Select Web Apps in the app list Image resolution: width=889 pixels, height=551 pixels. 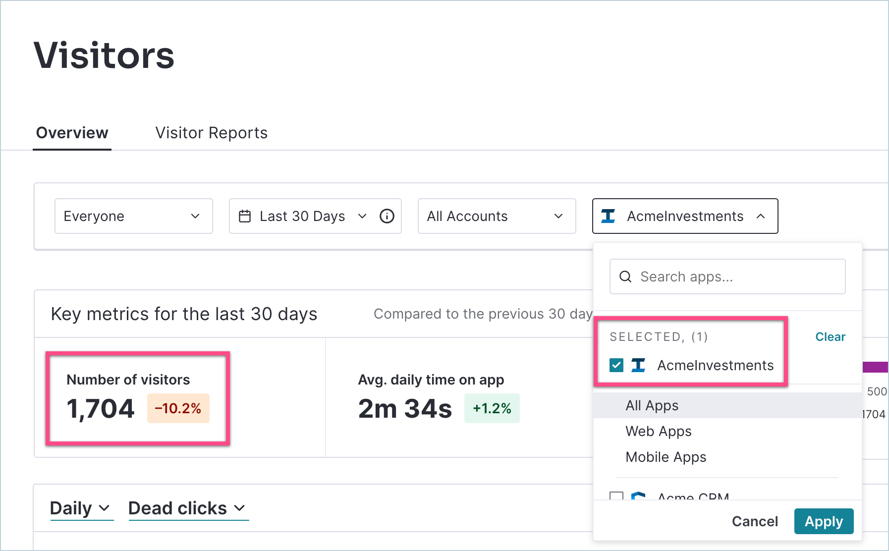point(727,431)
